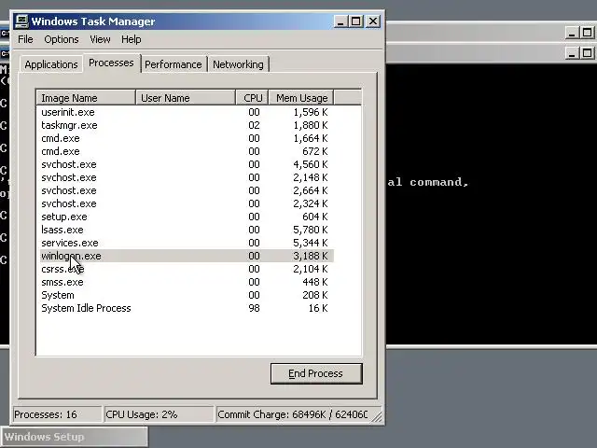Click the 98 CPU value cell
Image resolution: width=597 pixels, height=448 pixels.
(x=254, y=308)
